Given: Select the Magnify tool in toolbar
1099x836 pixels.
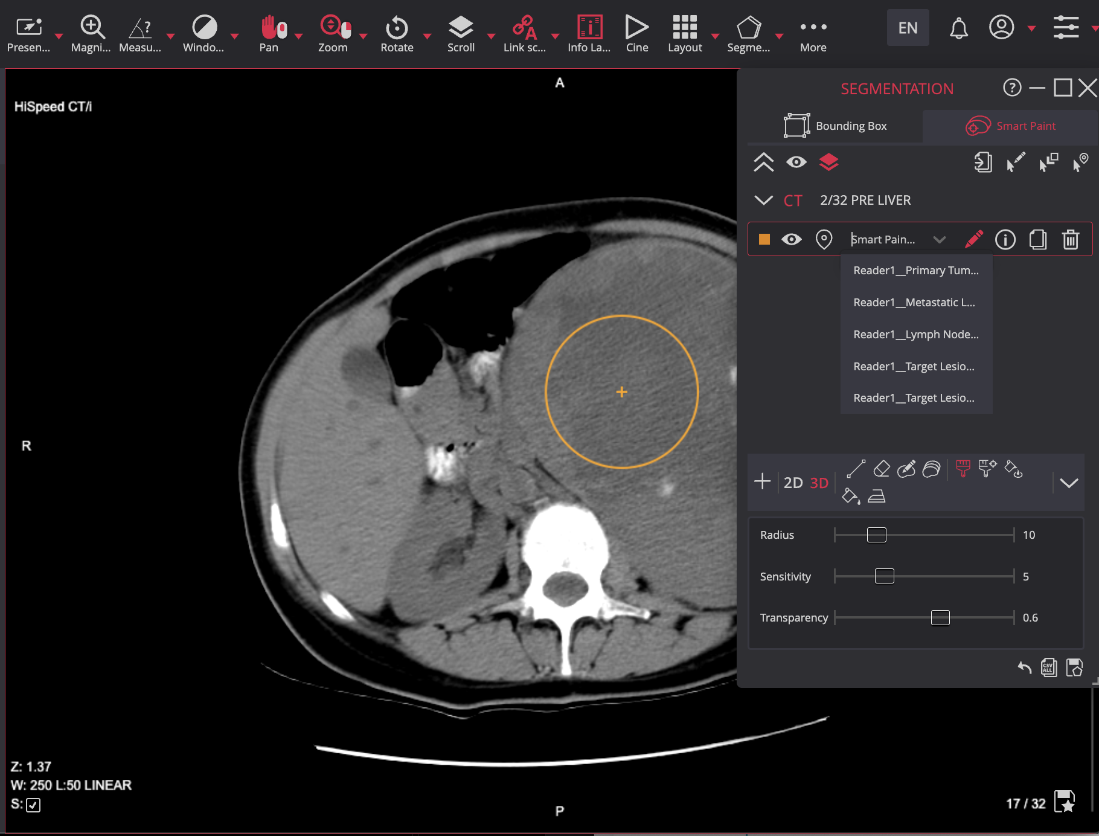Looking at the screenshot, I should (x=92, y=27).
